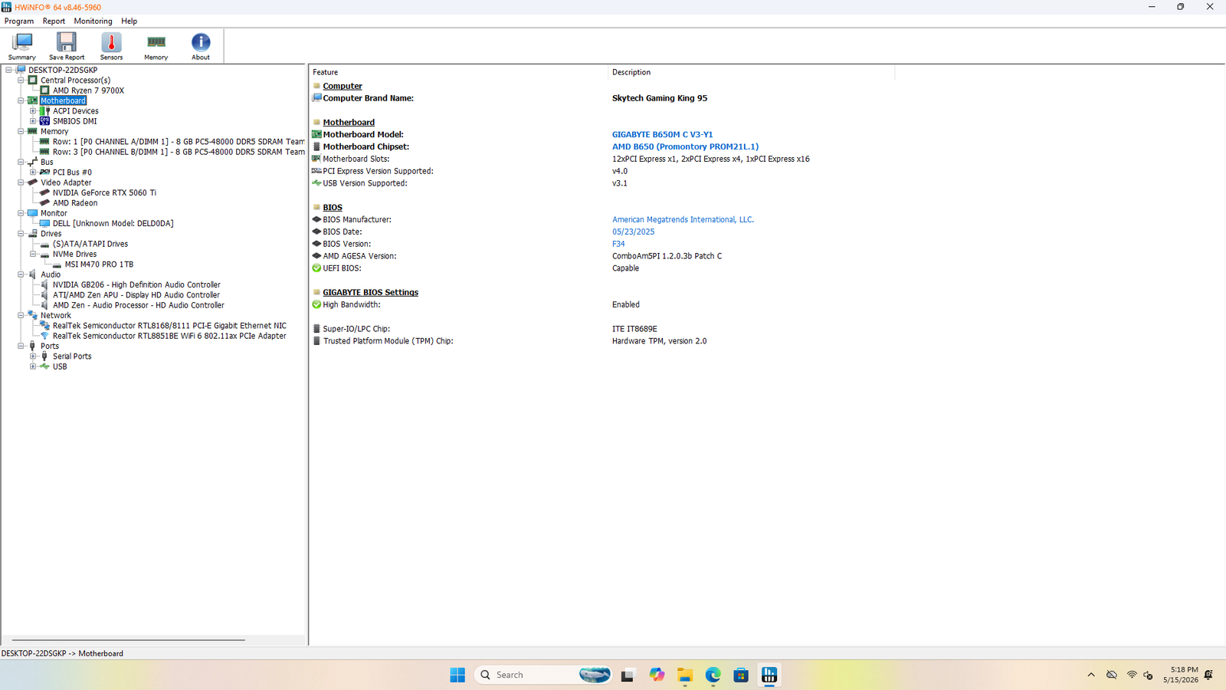
Task: Select the Motherboard tree item
Action: (63, 100)
